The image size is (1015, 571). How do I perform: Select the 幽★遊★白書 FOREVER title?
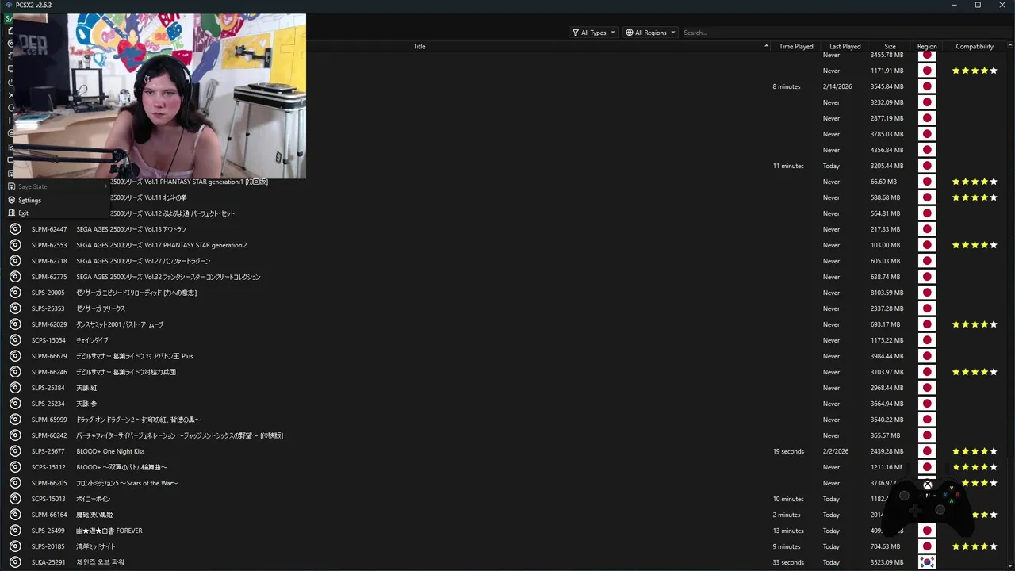click(109, 531)
